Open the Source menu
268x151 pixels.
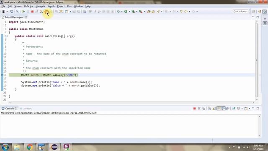click(x=18, y=6)
